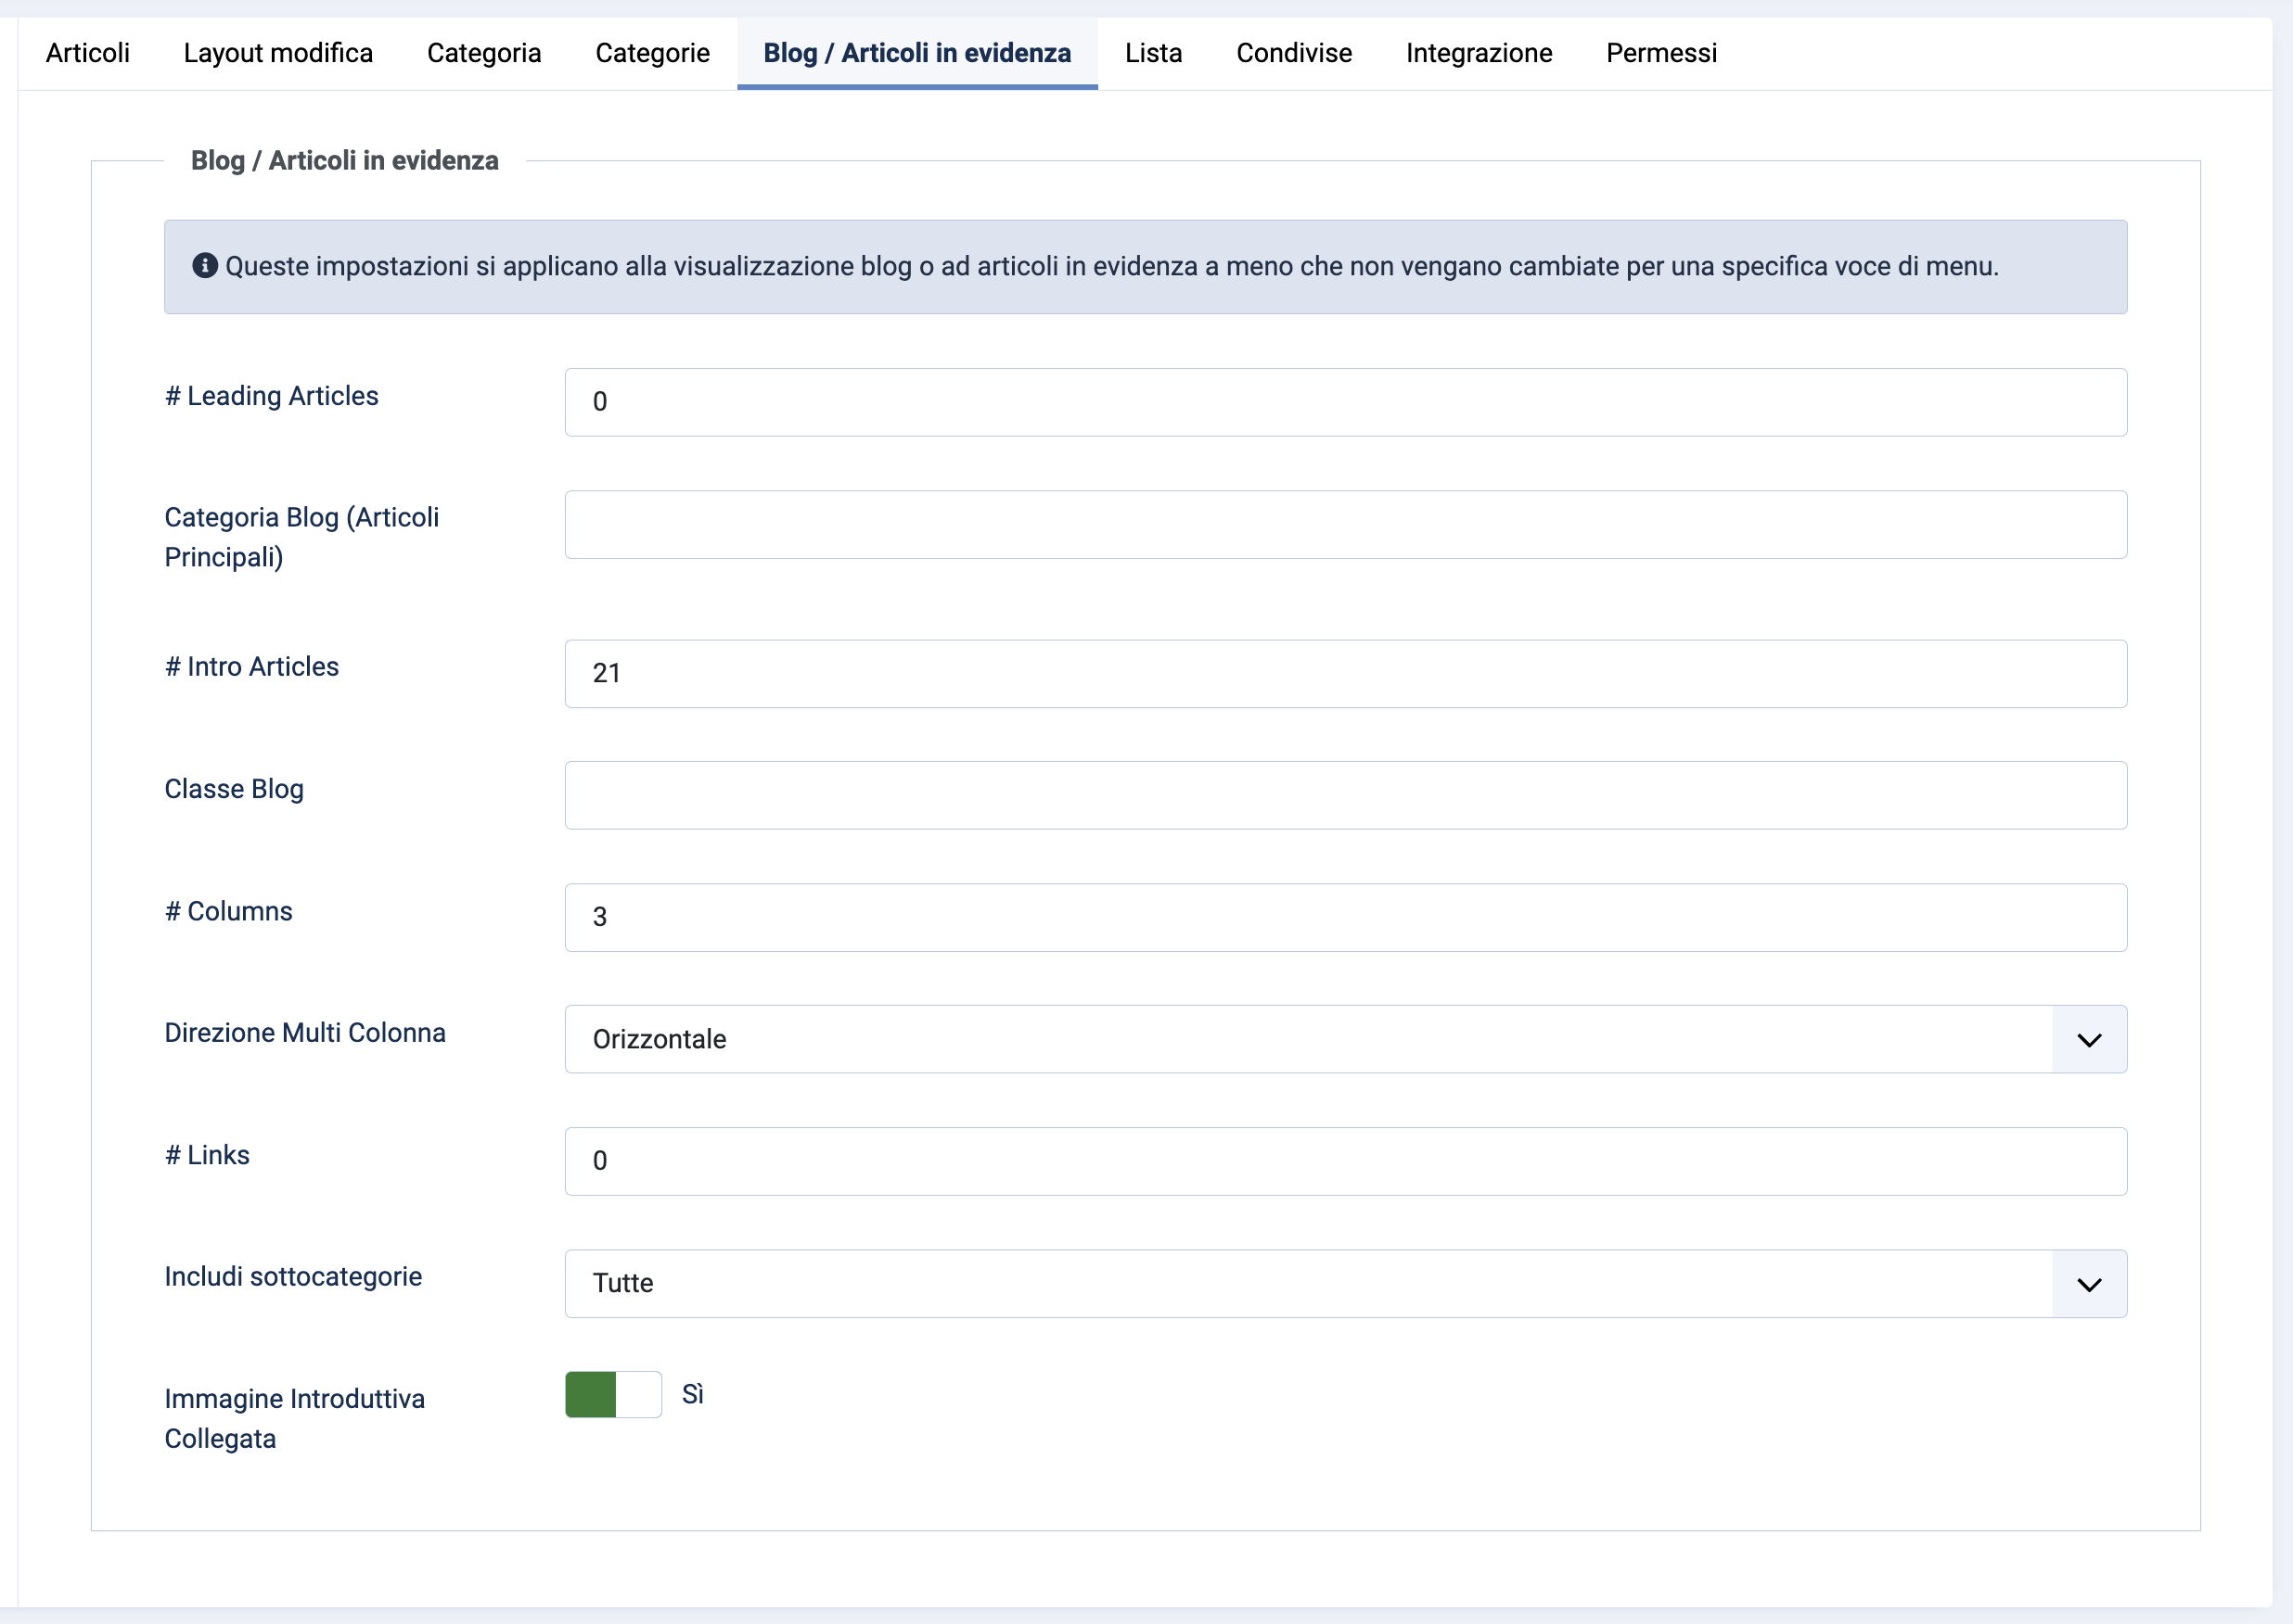The width and height of the screenshot is (2293, 1624).
Task: Click the # Columns label
Action: [x=229, y=911]
